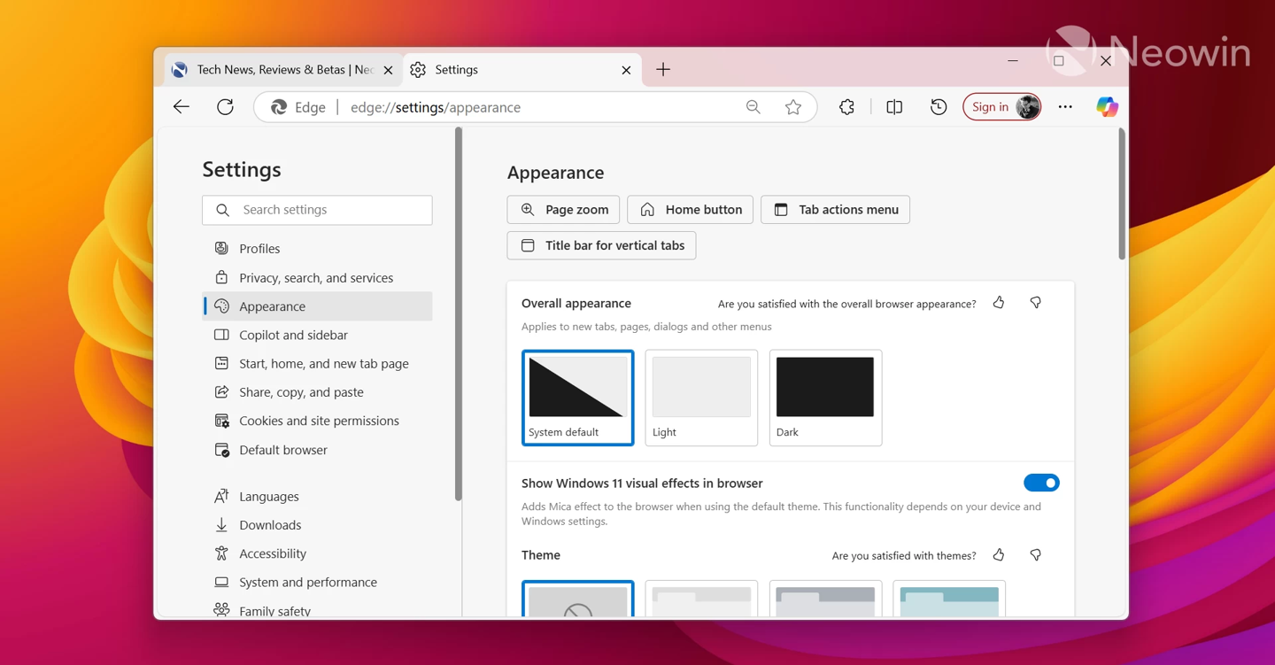Screen dimensions: 1275x665
Task: Click the main page vertical scrollbar
Action: coord(1122,195)
